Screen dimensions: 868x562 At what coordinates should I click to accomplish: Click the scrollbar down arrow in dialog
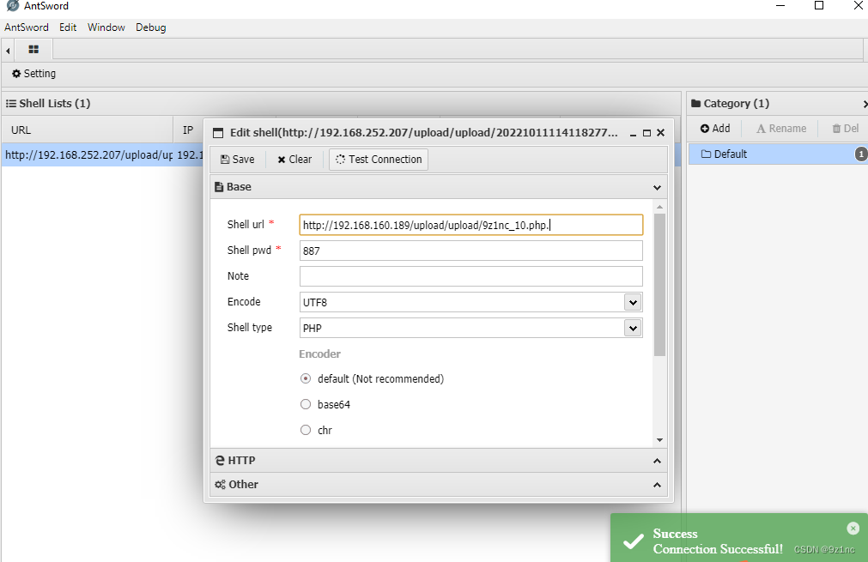[x=659, y=440]
